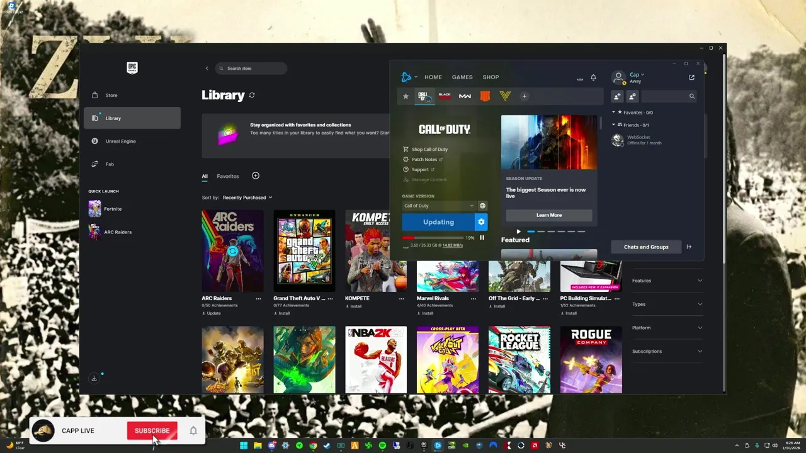Open Epic downloads icon at sidebar bottom

(x=94, y=378)
